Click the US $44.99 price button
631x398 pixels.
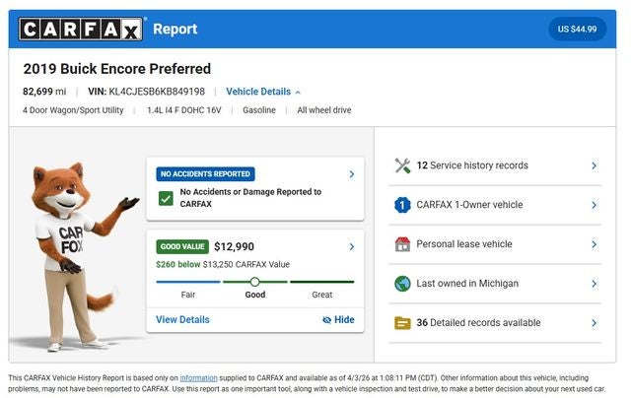(577, 30)
